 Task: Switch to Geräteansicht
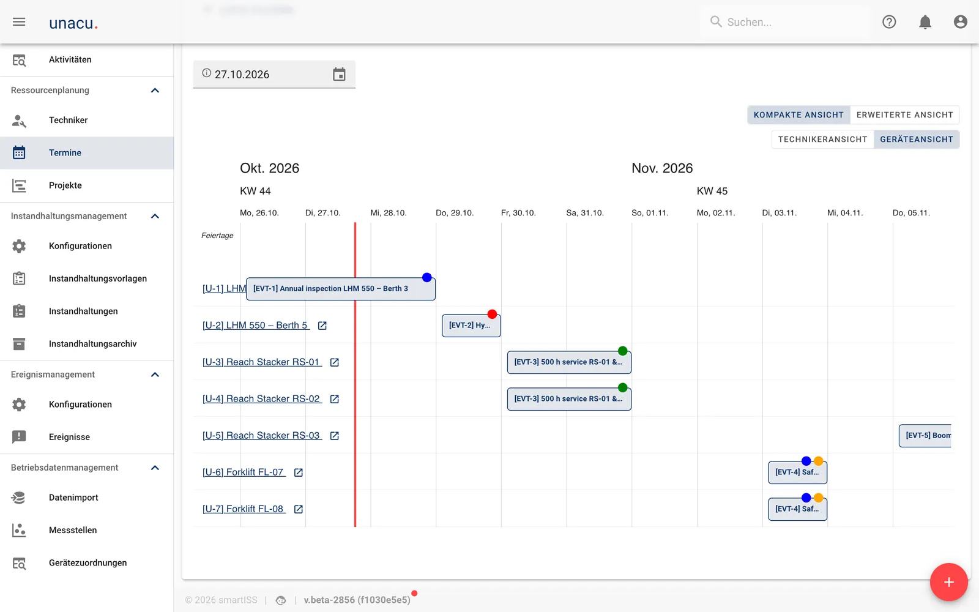[x=917, y=140]
